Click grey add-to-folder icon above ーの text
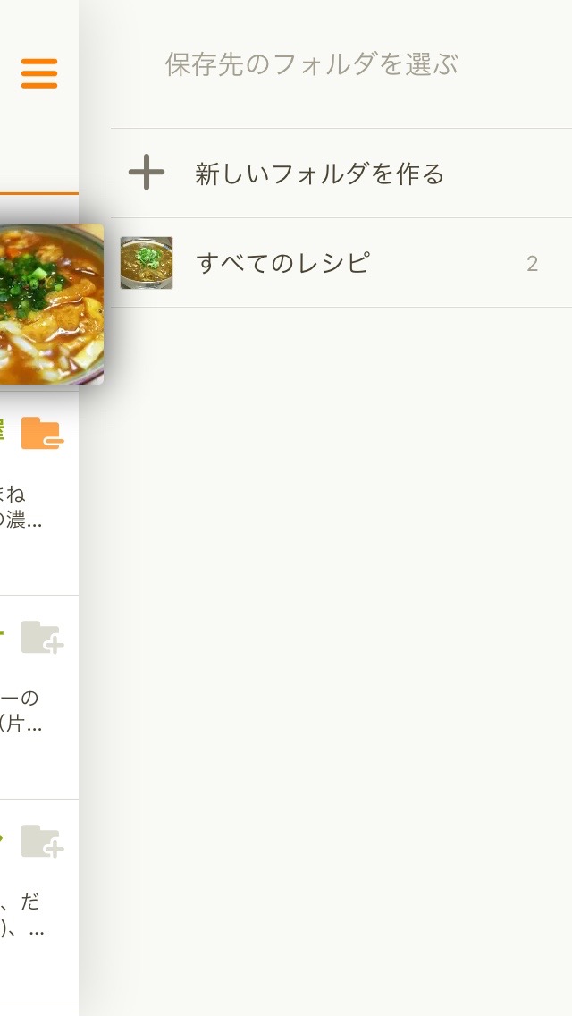Screen dimensions: 572x1016 click(x=42, y=637)
